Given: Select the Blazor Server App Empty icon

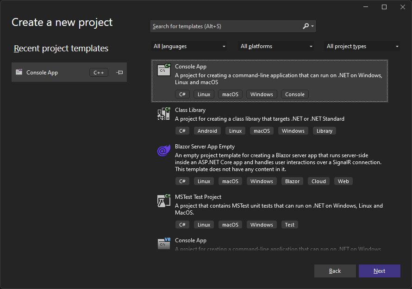Looking at the screenshot, I should point(164,151).
